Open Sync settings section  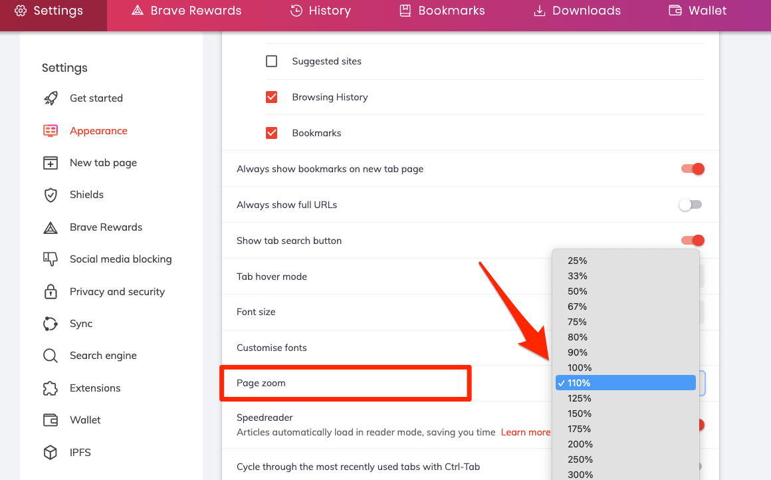(x=81, y=324)
